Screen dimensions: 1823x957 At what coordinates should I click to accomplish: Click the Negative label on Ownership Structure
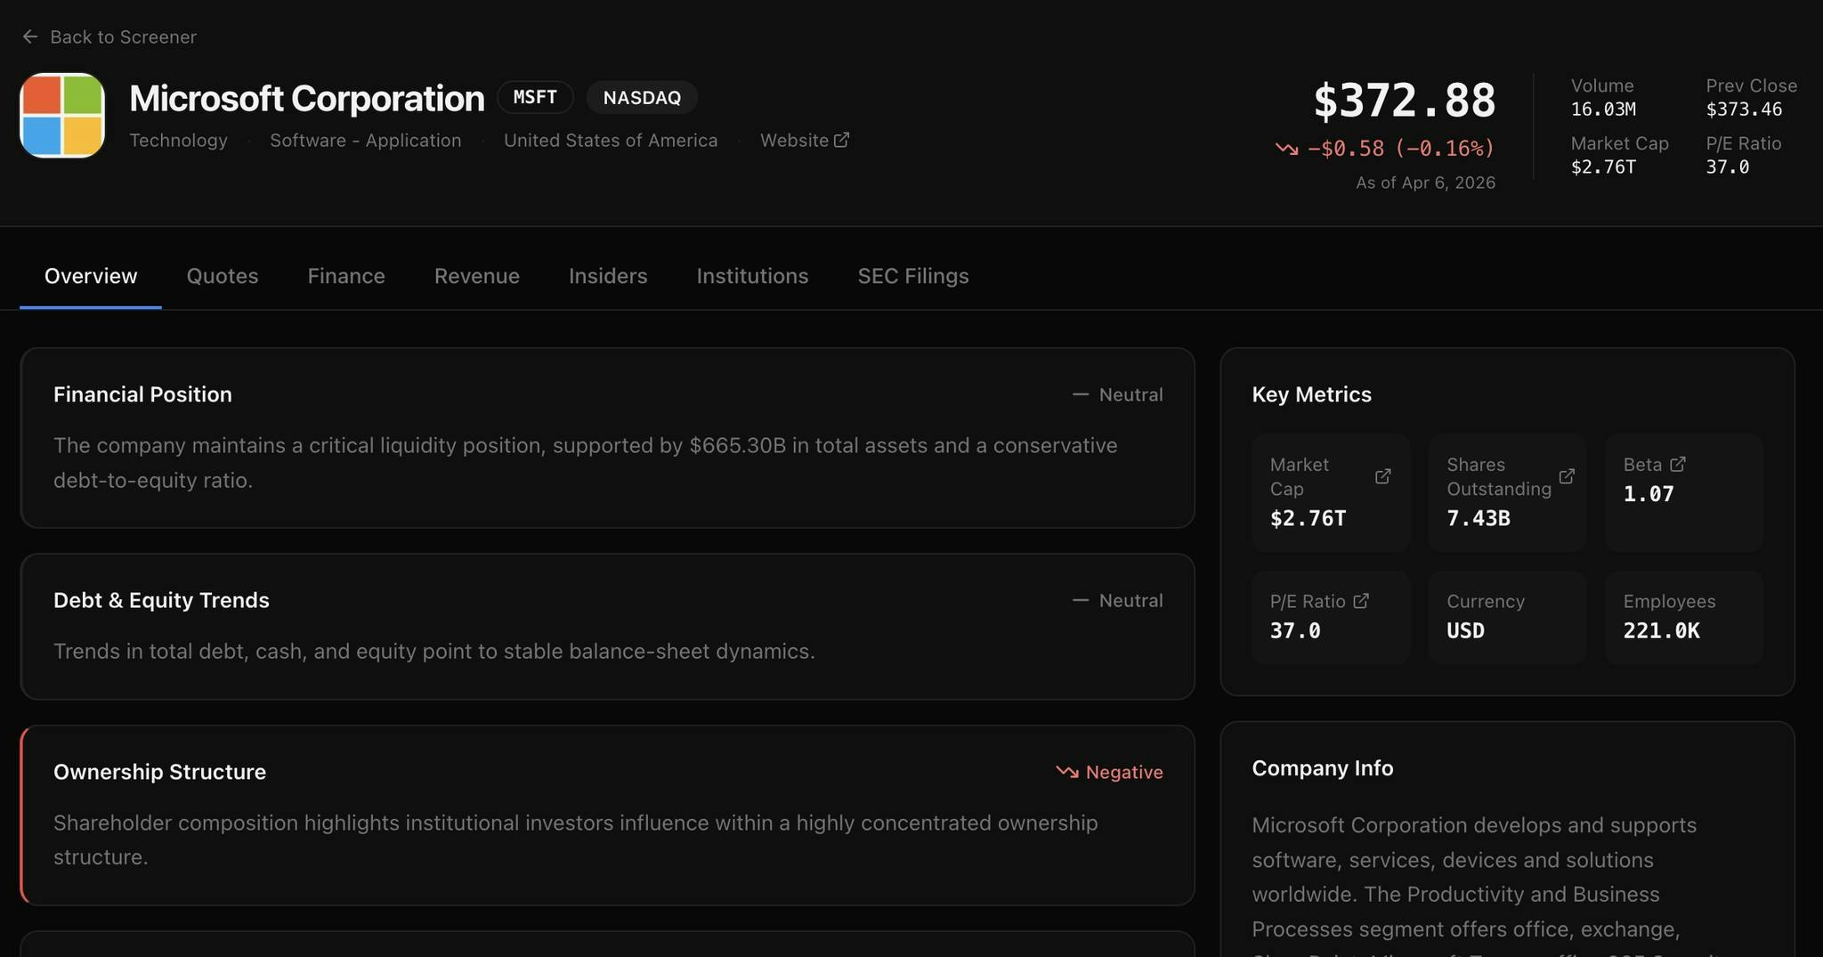[1124, 772]
